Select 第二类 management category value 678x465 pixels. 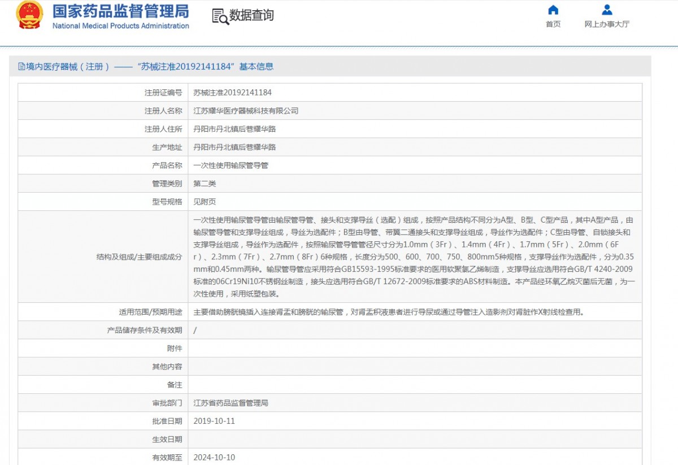[x=205, y=184]
